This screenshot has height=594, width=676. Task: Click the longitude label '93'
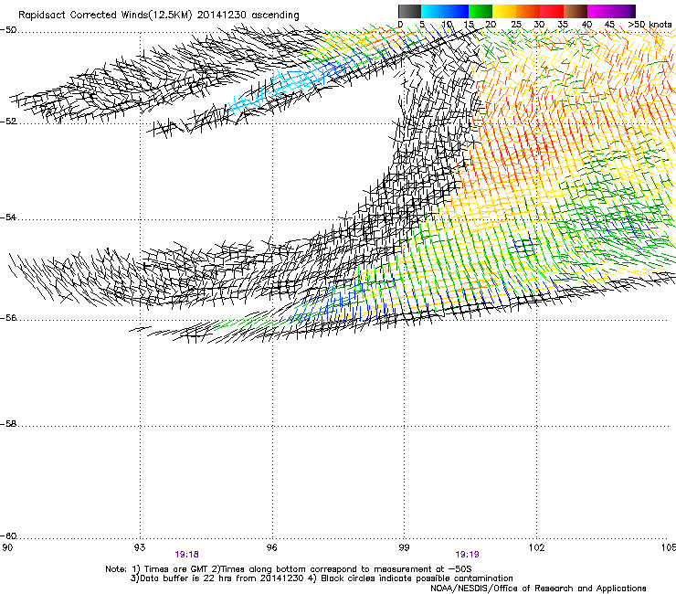pyautogui.click(x=140, y=547)
